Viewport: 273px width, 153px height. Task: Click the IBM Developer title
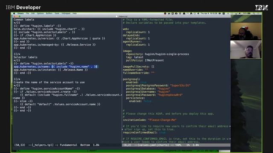23,8
